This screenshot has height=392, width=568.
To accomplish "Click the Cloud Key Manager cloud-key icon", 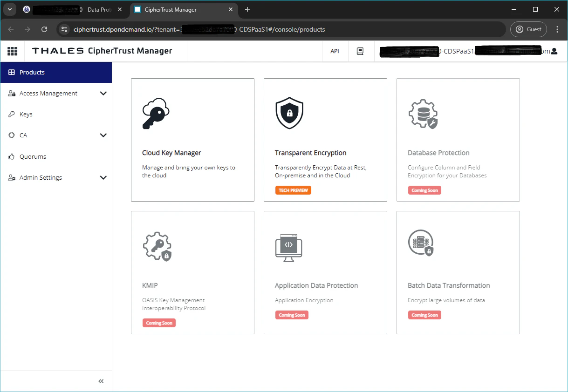I will (156, 114).
